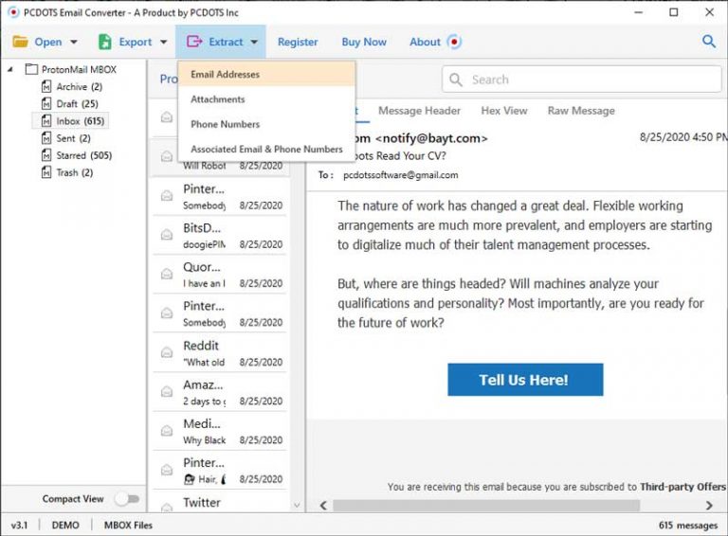Open the Export dropdown arrow
728x536 pixels.
tap(163, 43)
